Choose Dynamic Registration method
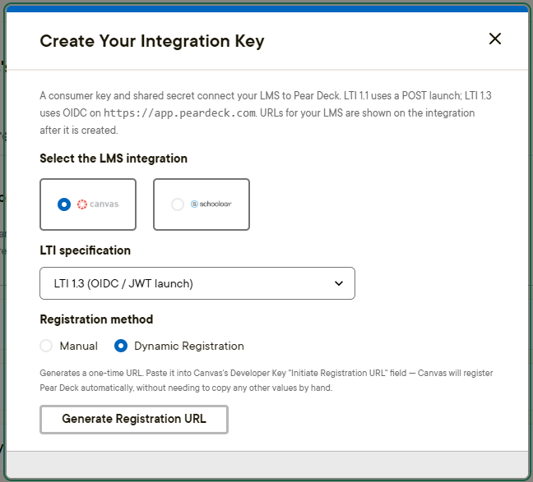Image resolution: width=533 pixels, height=482 pixels. pyautogui.click(x=121, y=346)
